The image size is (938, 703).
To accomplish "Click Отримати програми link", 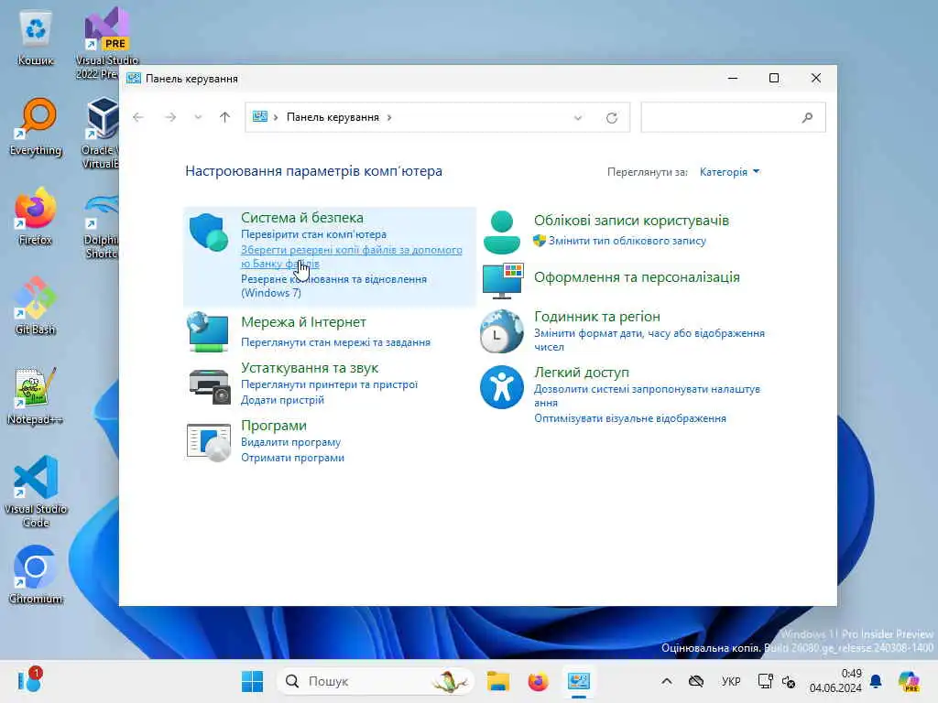I will 292,458.
